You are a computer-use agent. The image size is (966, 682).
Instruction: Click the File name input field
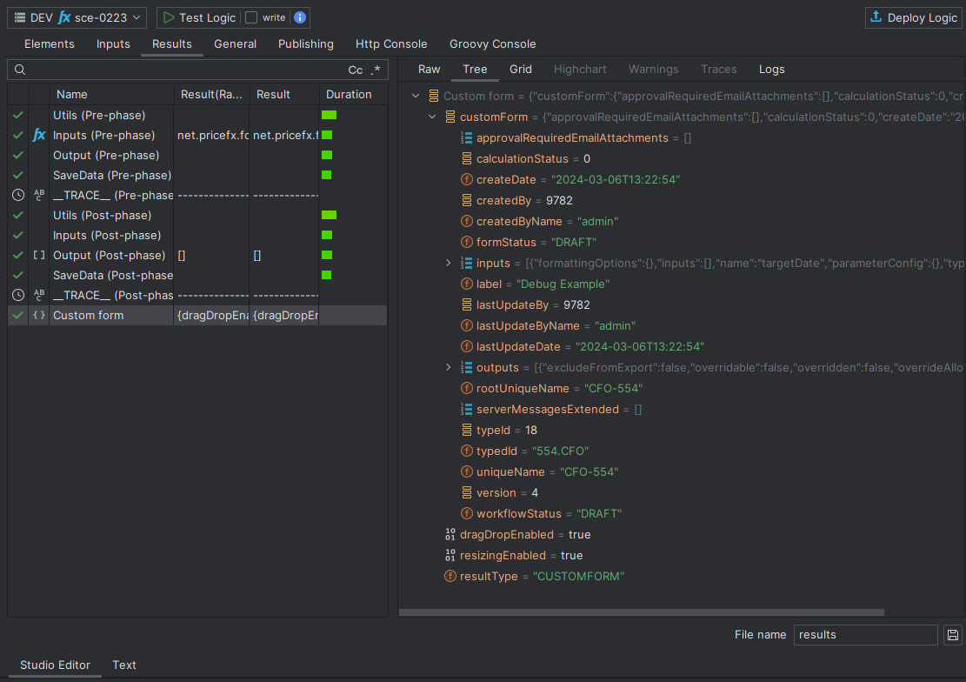point(866,634)
